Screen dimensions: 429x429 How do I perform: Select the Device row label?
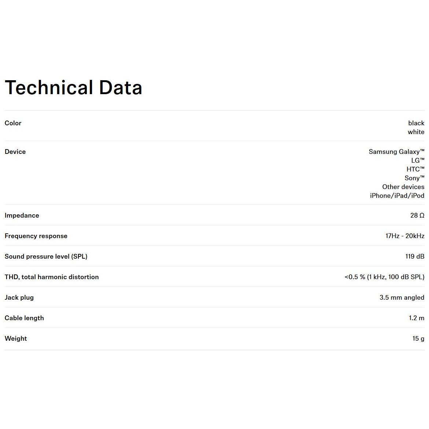click(15, 152)
